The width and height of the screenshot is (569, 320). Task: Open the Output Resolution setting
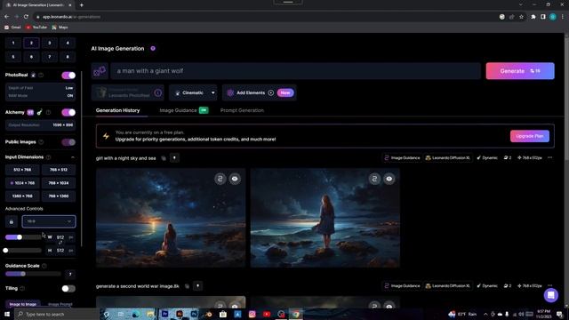coord(40,125)
